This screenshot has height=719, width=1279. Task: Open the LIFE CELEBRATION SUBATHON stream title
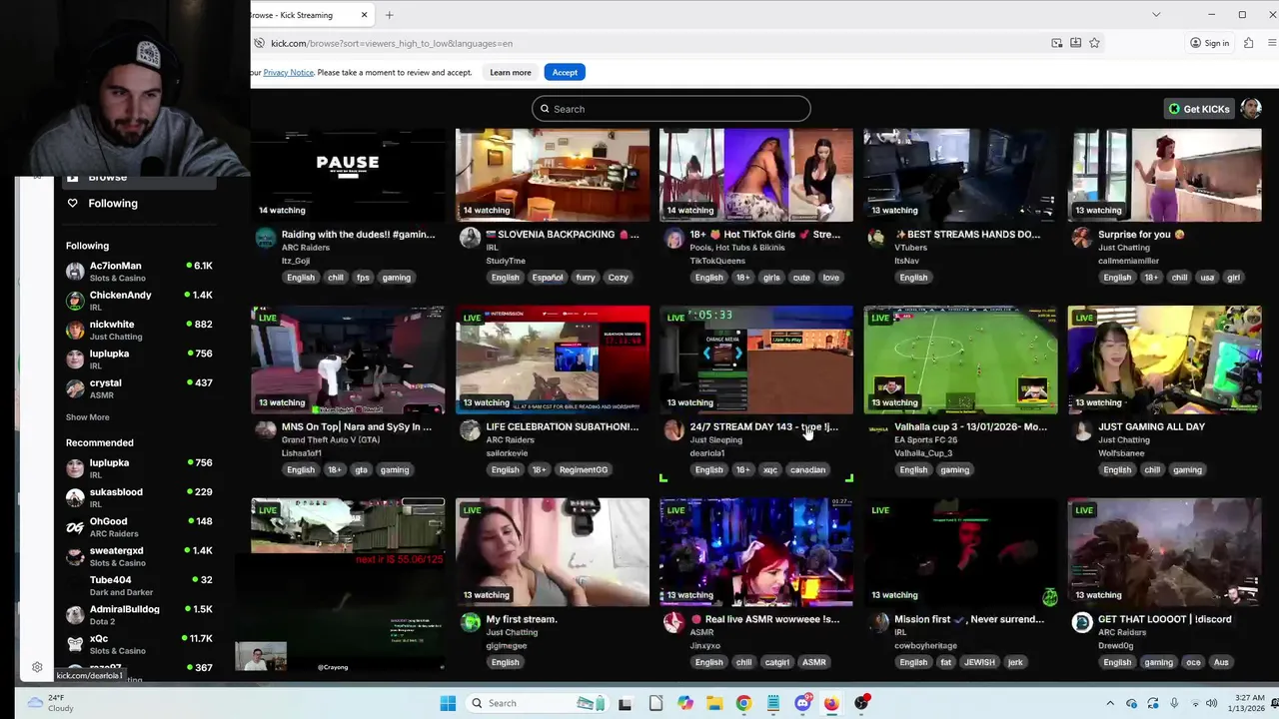562,426
